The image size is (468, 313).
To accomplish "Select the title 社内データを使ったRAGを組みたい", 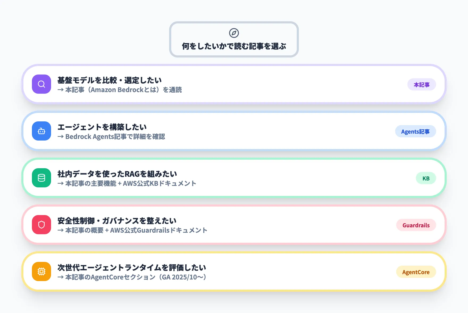I will 117,174.
